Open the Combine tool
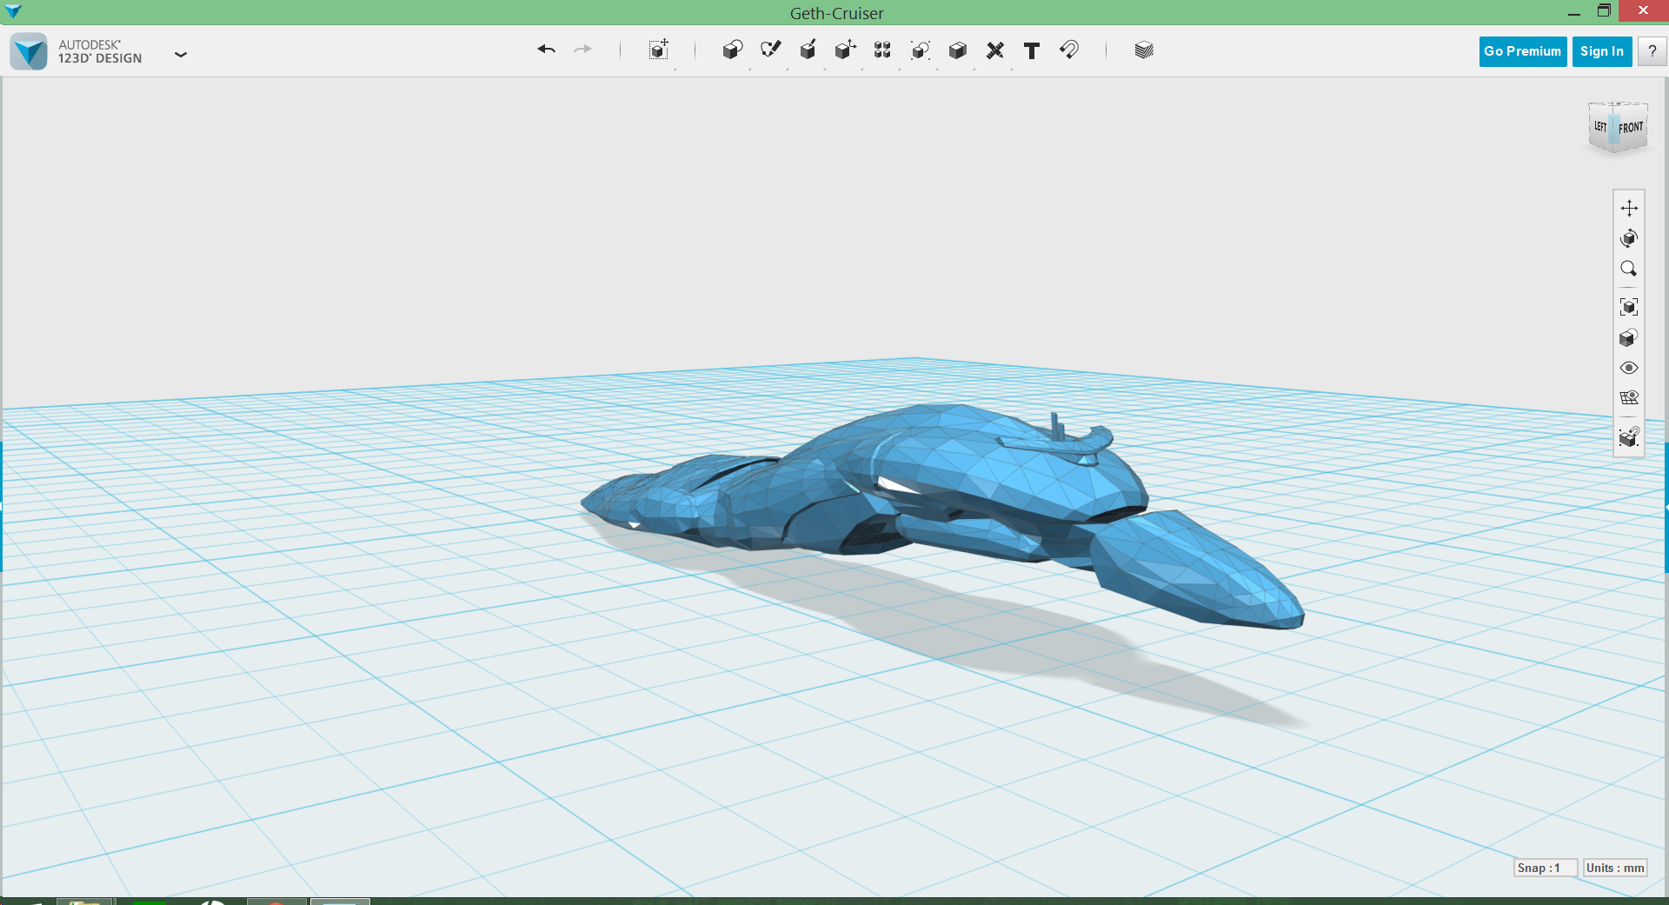Screen dimensions: 1669x905 pyautogui.click(x=957, y=50)
